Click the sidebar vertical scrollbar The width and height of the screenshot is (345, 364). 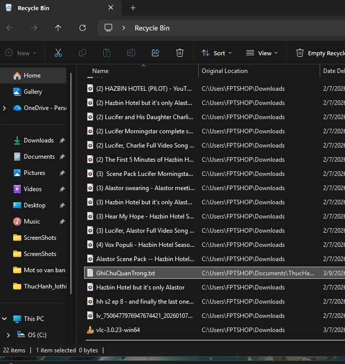(71, 184)
